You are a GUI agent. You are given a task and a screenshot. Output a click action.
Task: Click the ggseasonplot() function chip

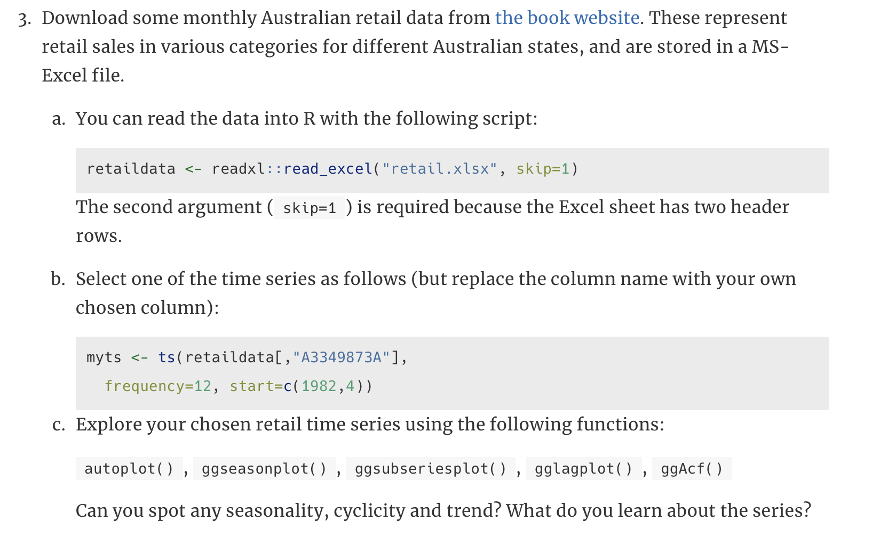click(264, 469)
